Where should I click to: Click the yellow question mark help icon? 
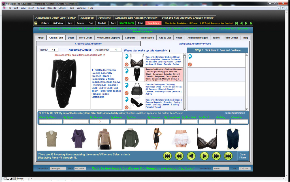(x=36, y=23)
